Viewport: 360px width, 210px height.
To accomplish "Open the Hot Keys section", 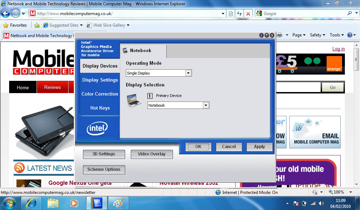I will 100,108.
